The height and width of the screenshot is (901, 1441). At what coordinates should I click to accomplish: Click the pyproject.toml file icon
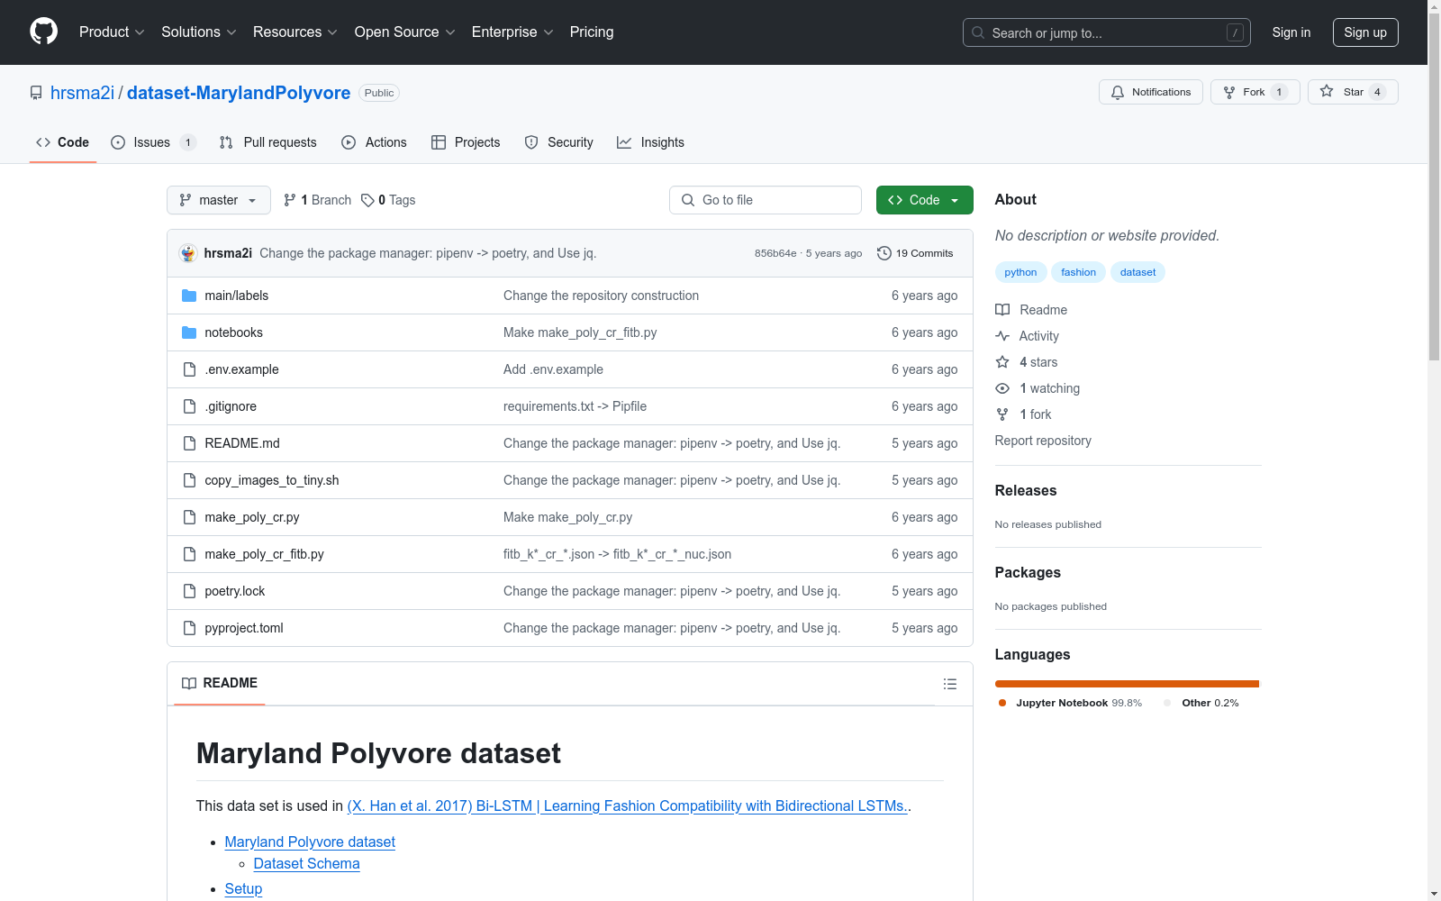tap(189, 628)
